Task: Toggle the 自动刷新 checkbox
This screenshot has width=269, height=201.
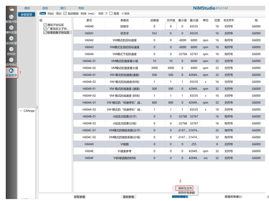Action: tap(65, 13)
